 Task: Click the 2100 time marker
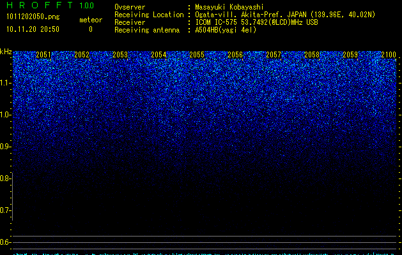point(389,55)
